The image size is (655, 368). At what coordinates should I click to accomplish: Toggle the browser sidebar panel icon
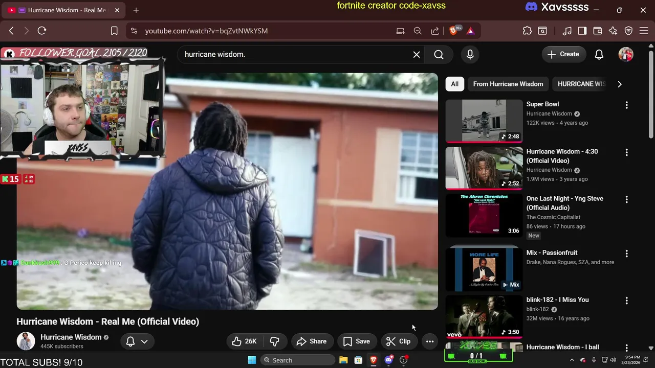tap(582, 31)
